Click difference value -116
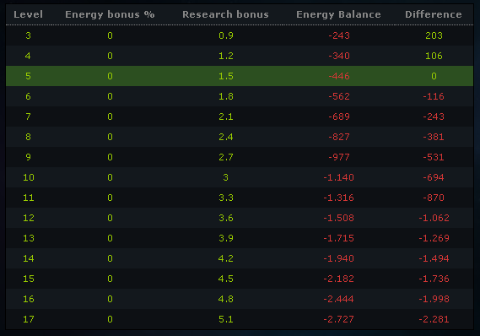The height and width of the screenshot is (336, 480). coord(434,96)
